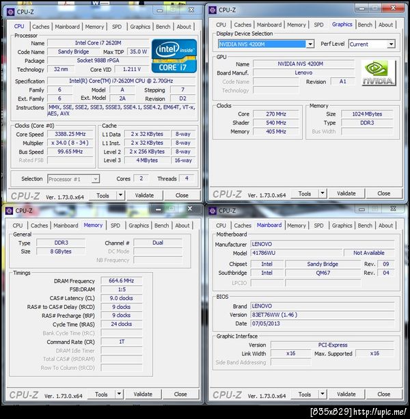Open the Caches tab in the Memory window
The image size is (410, 419).
[39, 226]
